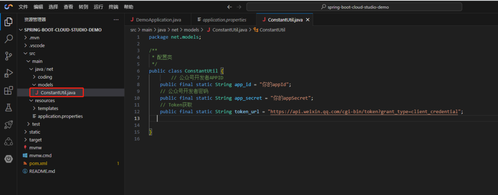Image resolution: width=498 pixels, height=195 pixels.
Task: Open the Source Control view icon
Action: point(9,57)
